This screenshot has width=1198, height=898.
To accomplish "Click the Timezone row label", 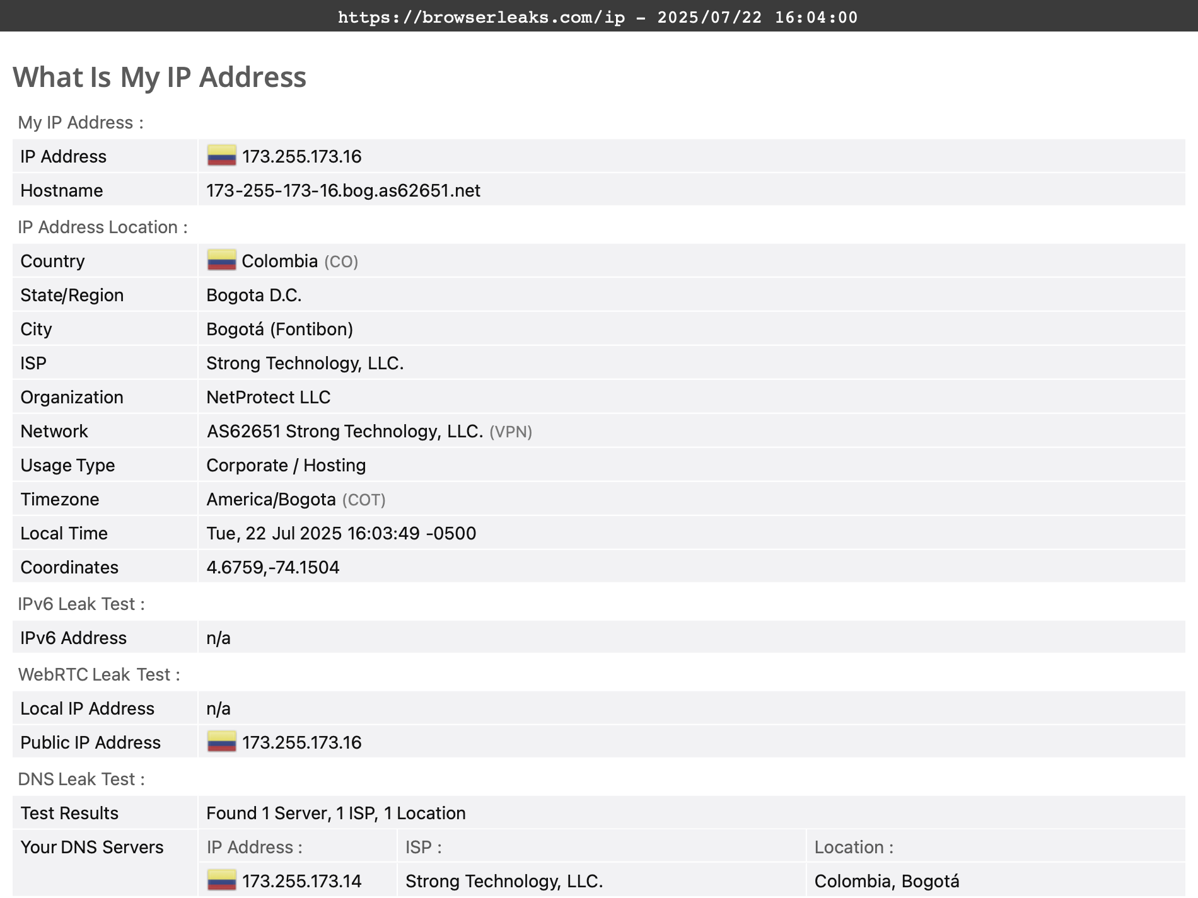I will point(60,499).
